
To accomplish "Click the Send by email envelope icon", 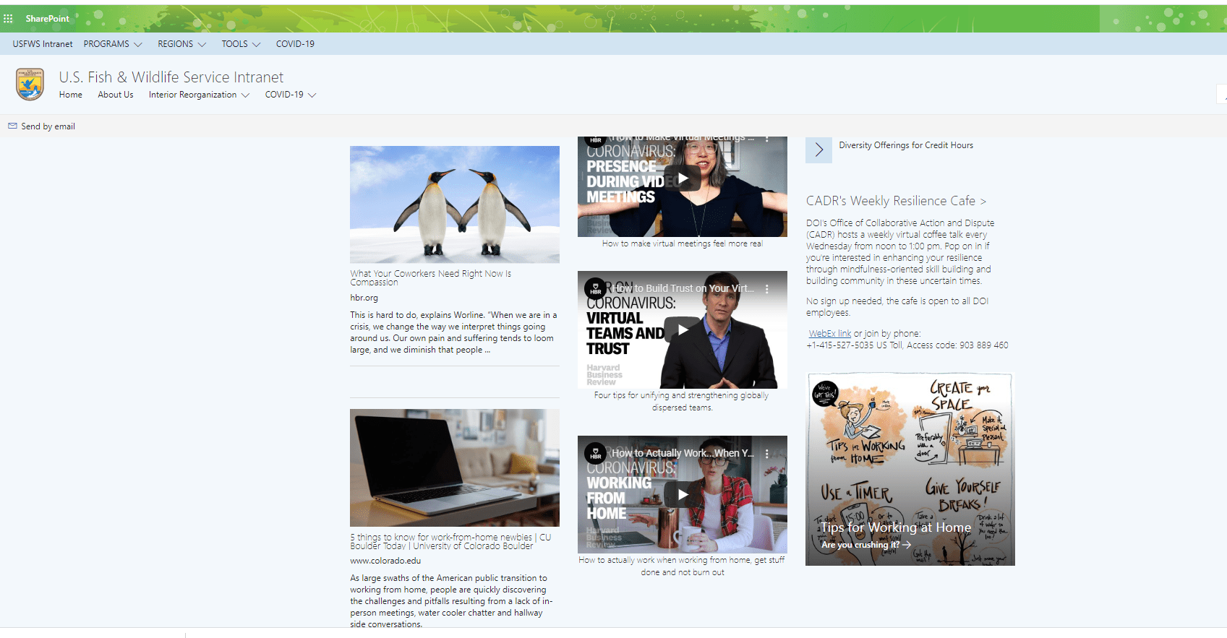I will 12,126.
